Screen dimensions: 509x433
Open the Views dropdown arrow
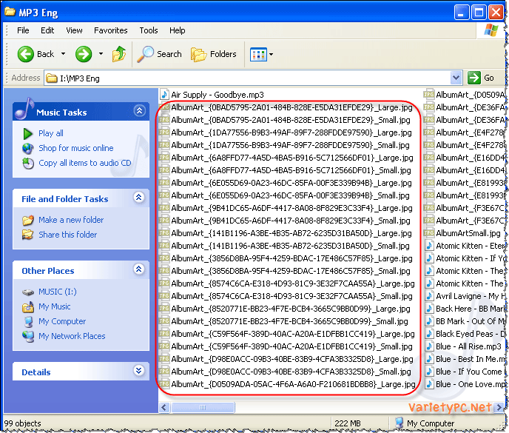(x=272, y=54)
